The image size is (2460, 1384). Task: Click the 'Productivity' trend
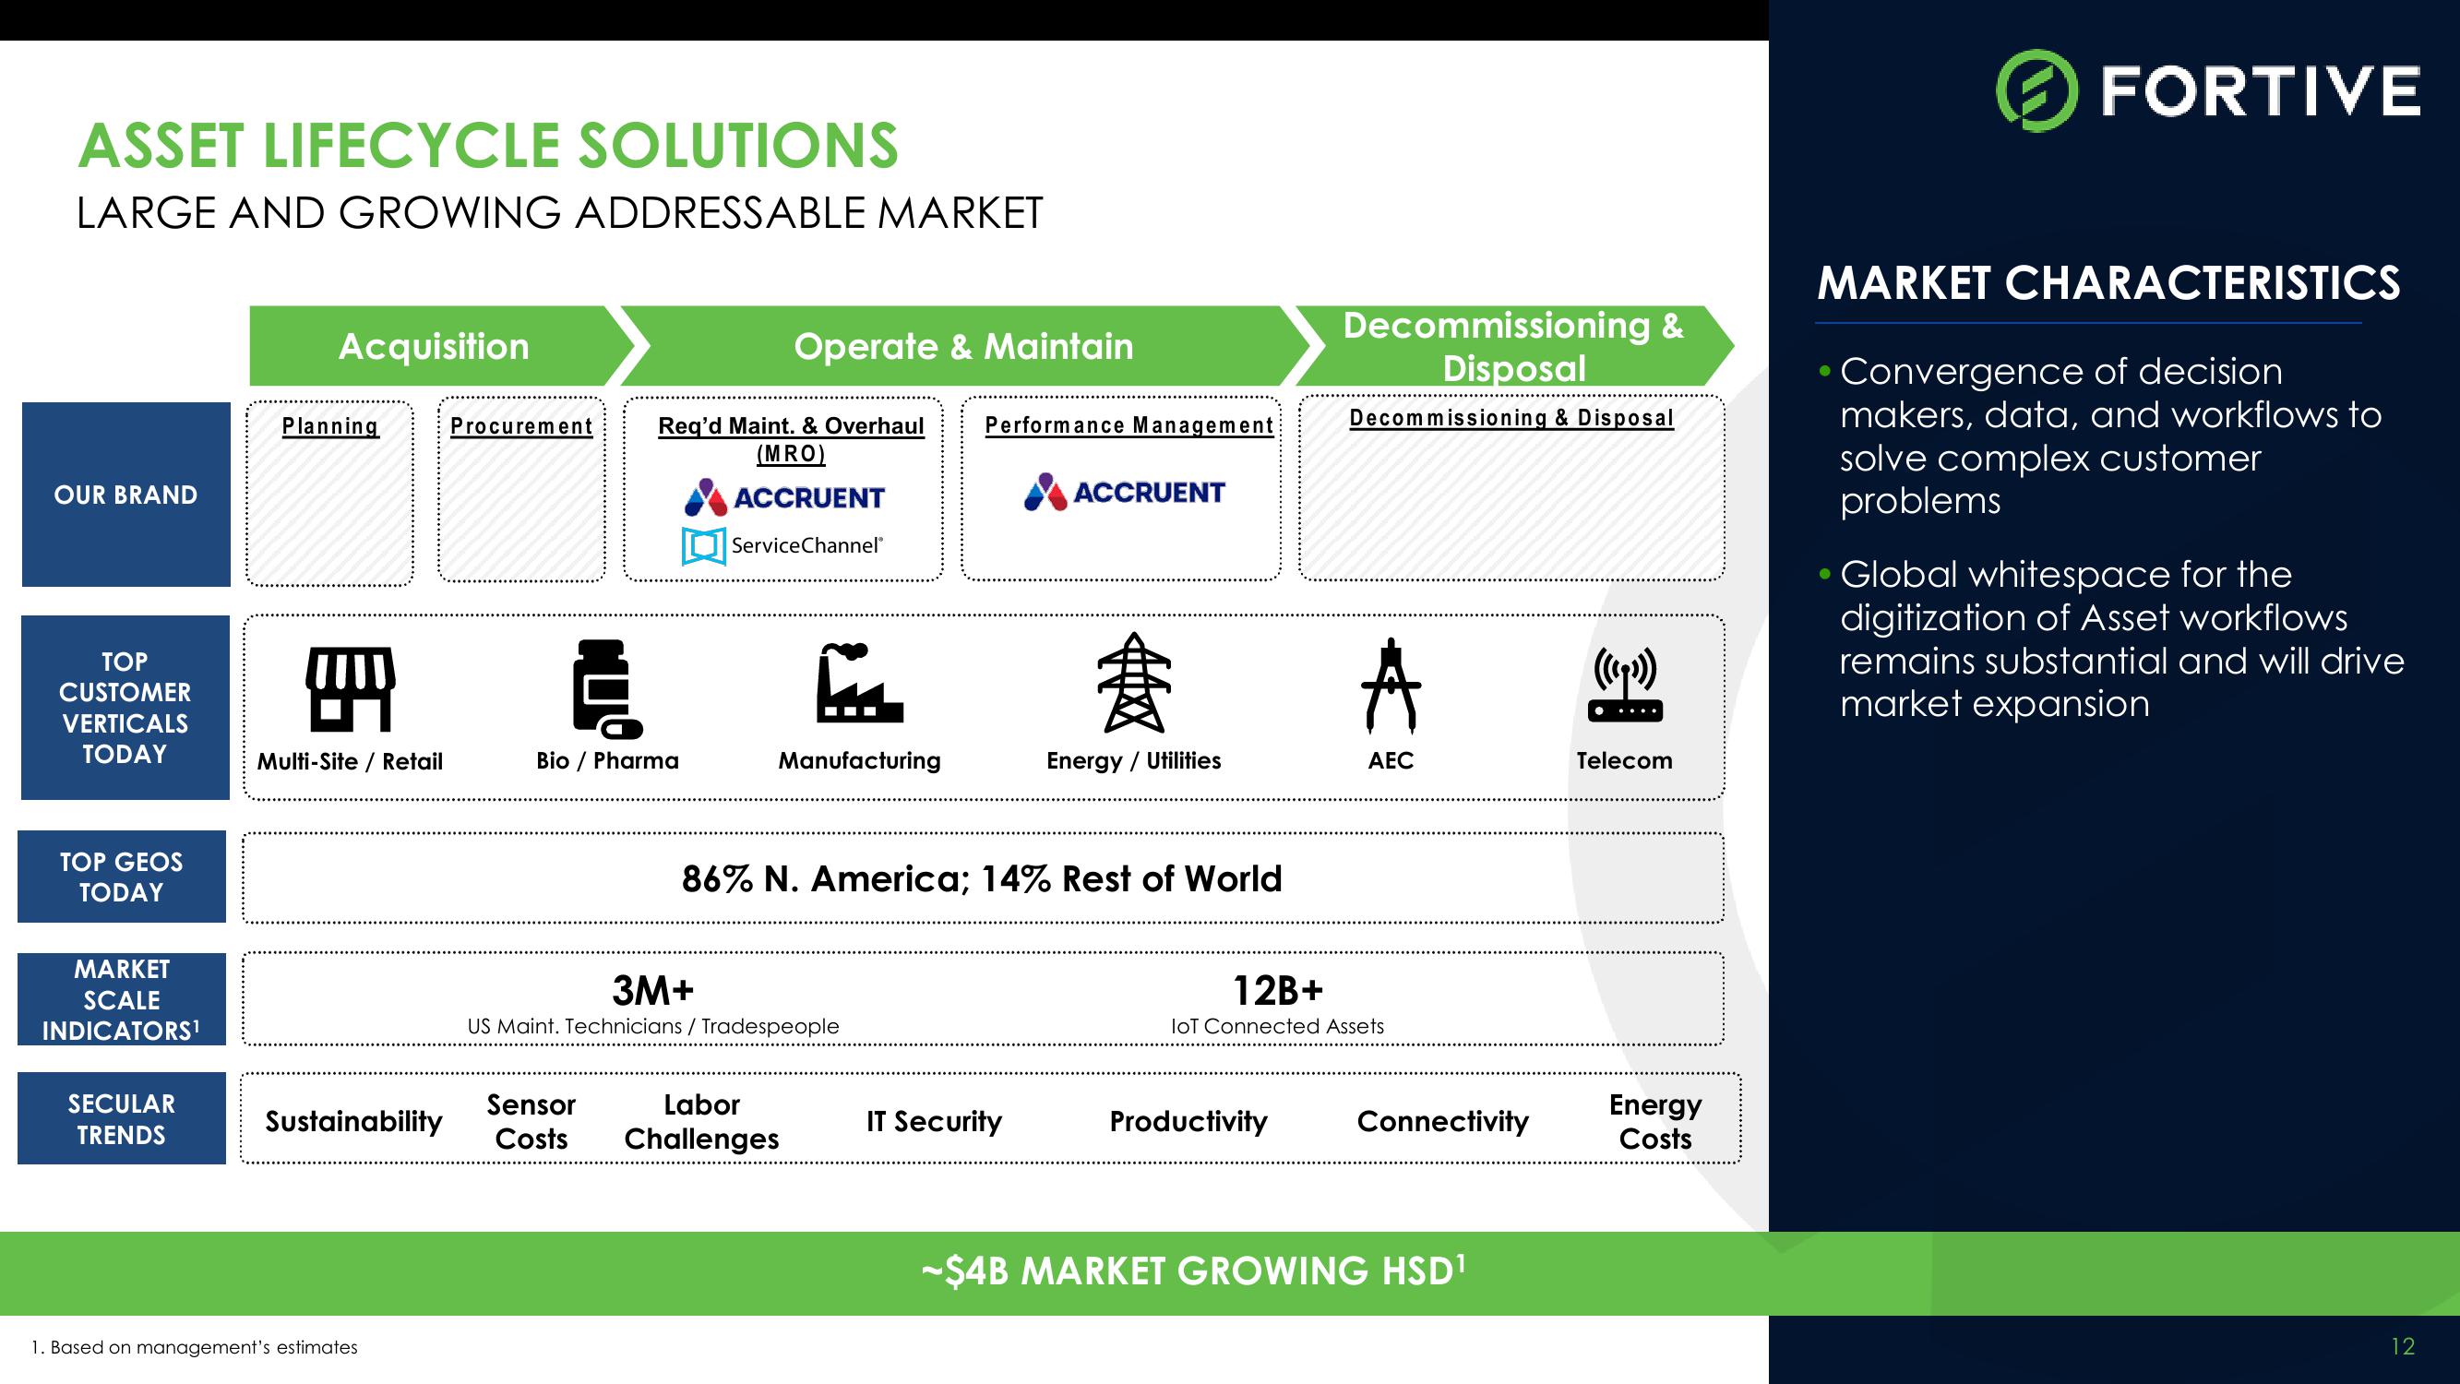1188,1120
